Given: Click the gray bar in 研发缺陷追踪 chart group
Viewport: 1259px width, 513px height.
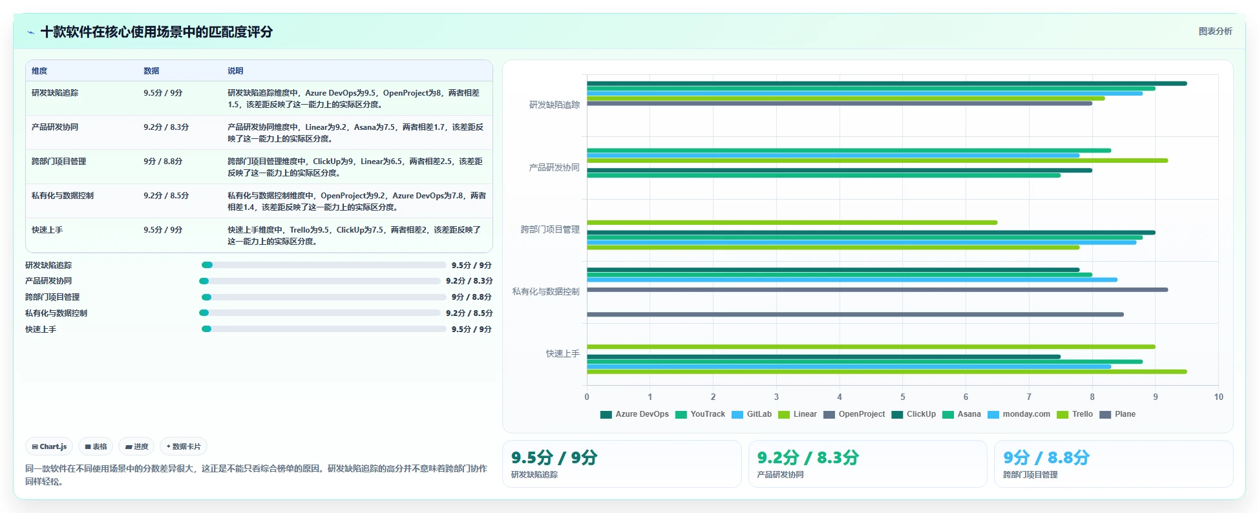Looking at the screenshot, I should click(840, 103).
